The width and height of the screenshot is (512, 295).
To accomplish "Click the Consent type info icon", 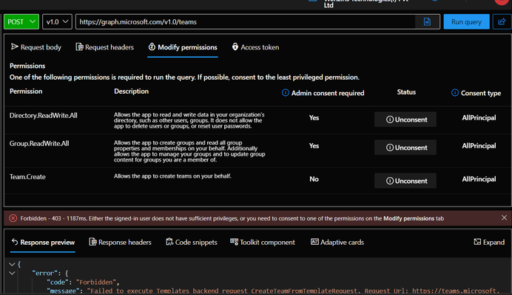I will pyautogui.click(x=455, y=93).
